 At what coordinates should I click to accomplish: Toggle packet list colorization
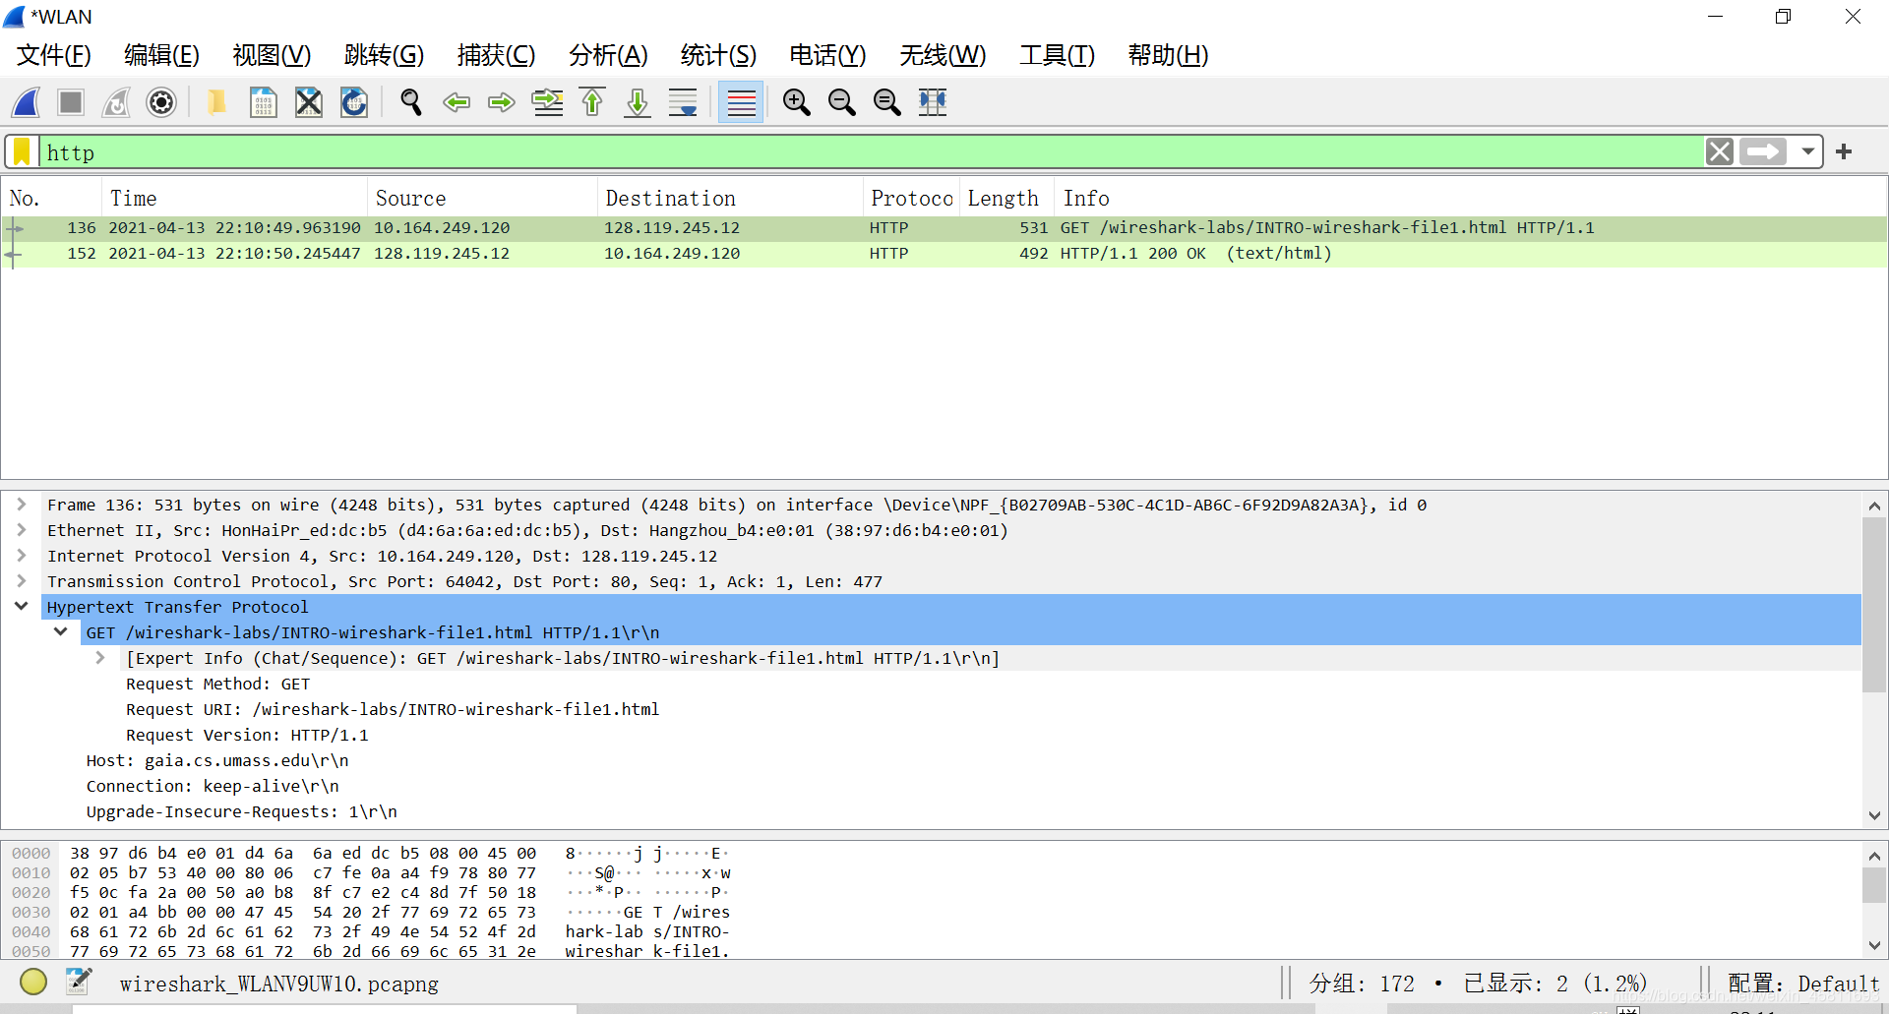click(x=740, y=102)
